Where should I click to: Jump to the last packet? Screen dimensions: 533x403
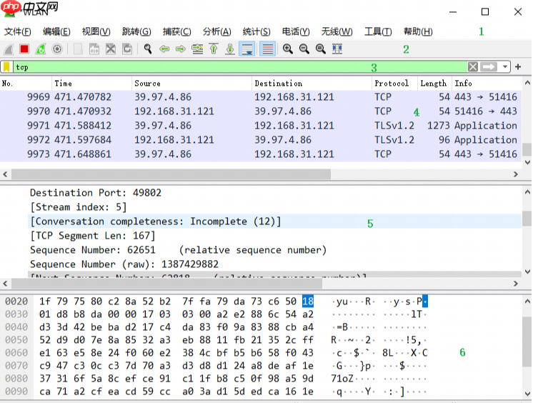point(230,49)
